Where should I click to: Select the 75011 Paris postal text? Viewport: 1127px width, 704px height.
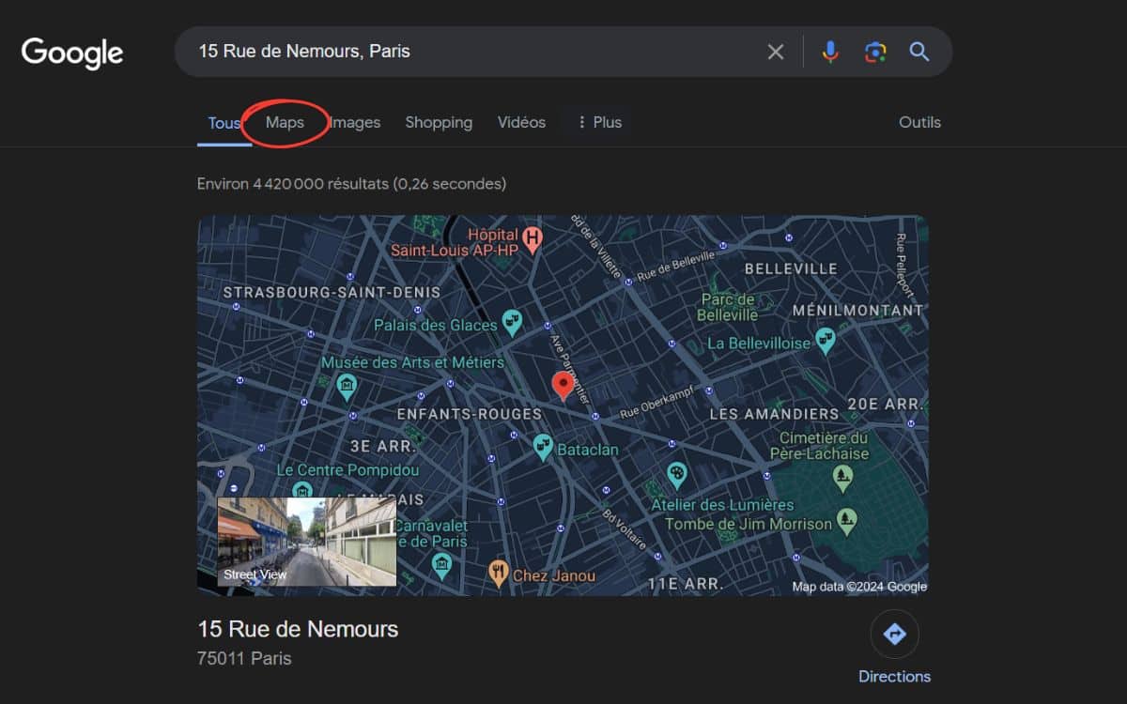(244, 658)
